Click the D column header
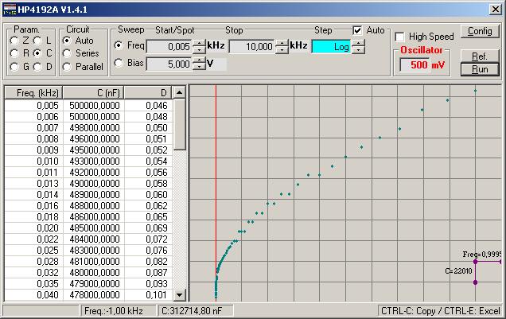The width and height of the screenshot is (506, 319). click(148, 93)
